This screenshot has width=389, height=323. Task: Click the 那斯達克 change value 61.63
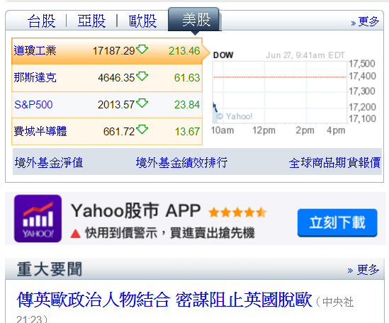(x=187, y=78)
